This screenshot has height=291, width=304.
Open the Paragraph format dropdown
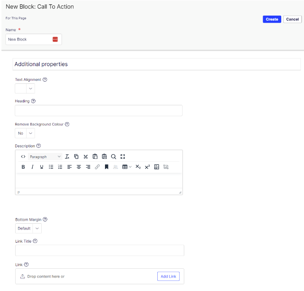(45, 157)
